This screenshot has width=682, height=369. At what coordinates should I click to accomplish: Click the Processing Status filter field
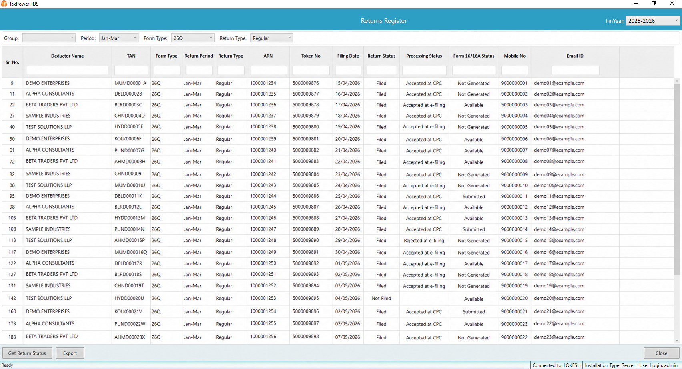424,70
